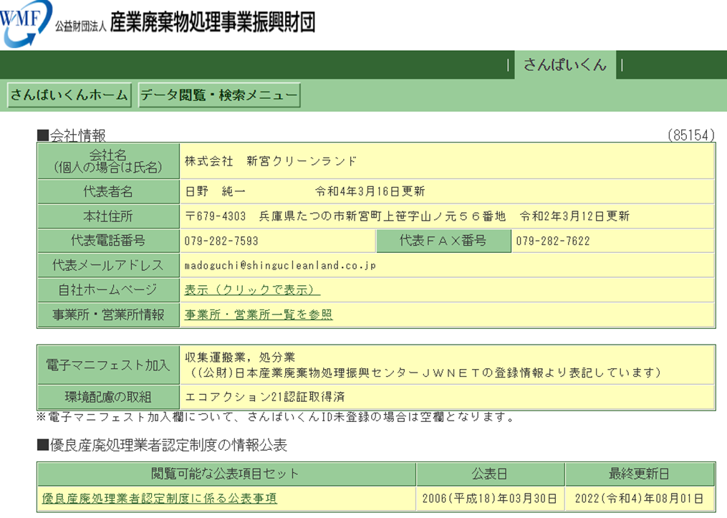Viewport: 727px width, 518px height.
Task: Click the 最終更新日 column header
Action: (640, 474)
